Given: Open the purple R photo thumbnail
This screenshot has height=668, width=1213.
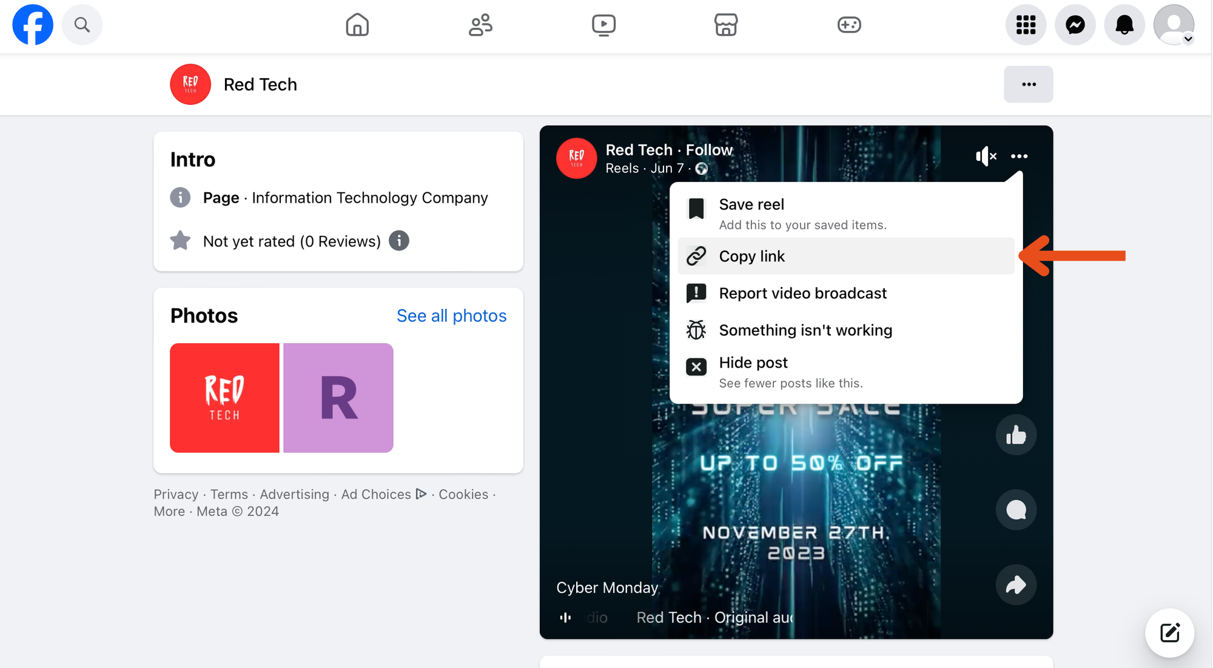Looking at the screenshot, I should pos(338,398).
